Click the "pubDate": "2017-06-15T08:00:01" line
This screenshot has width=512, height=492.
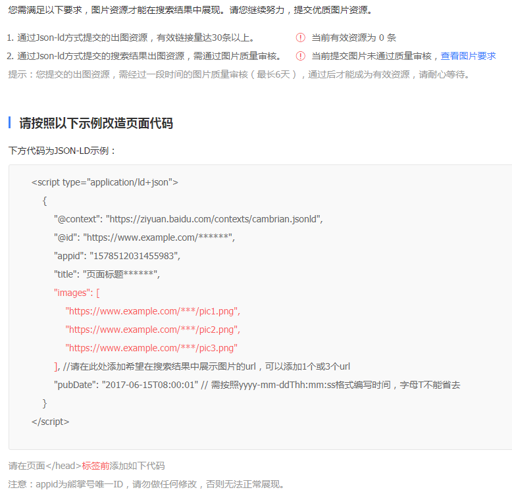click(x=126, y=385)
